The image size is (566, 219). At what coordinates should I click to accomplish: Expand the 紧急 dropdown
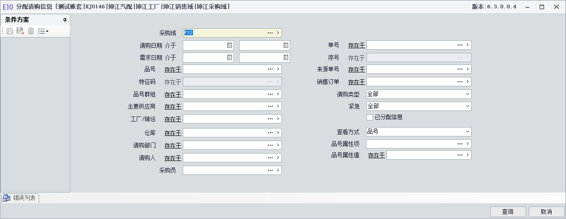click(x=467, y=106)
